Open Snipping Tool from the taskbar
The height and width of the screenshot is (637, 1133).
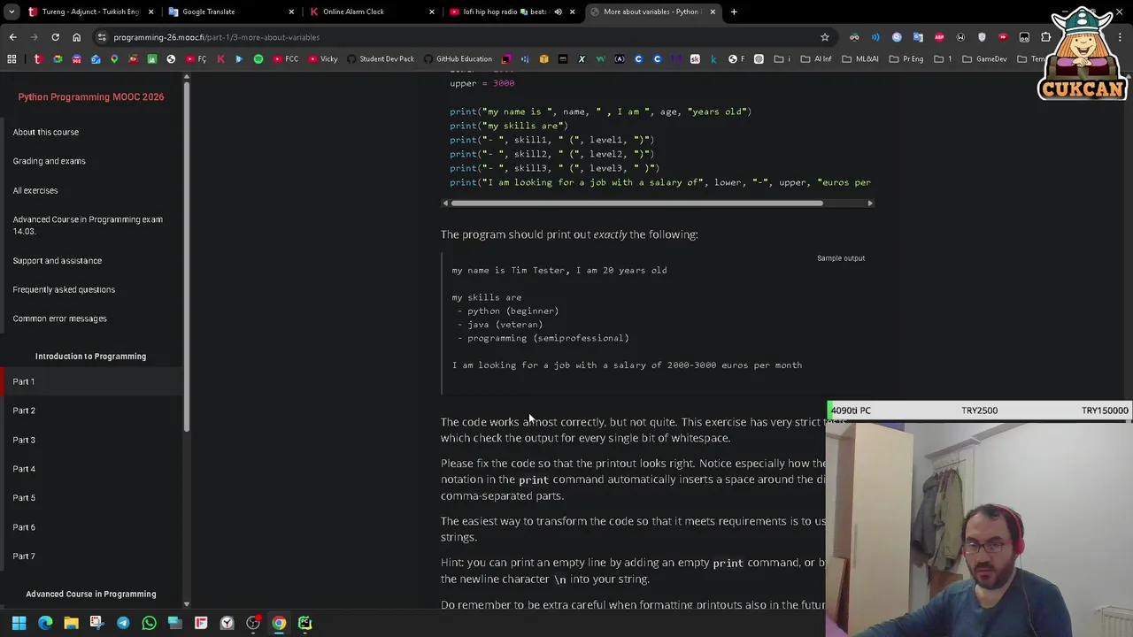point(96,623)
